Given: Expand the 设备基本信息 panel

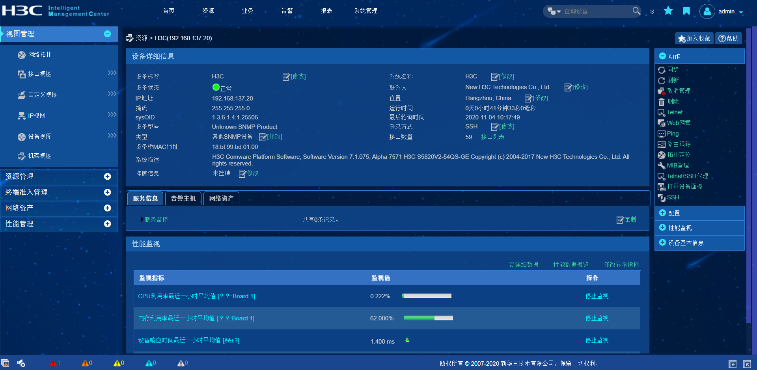Looking at the screenshot, I should click(662, 242).
